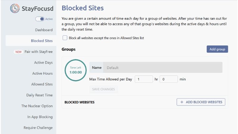
Task: Open In App Blocking settings
Action: (40, 117)
